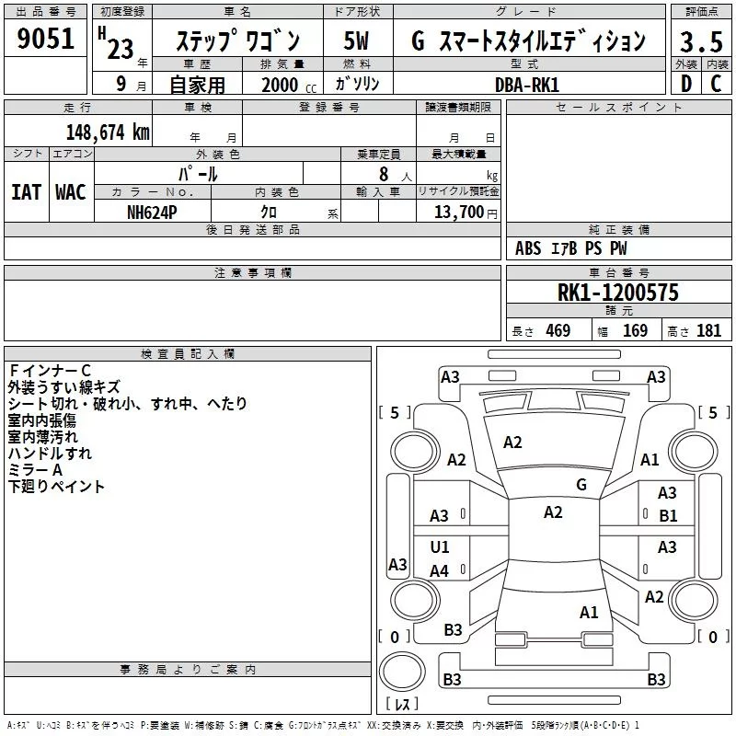736x736 pixels.
Task: Select the exterior color パール
Action: pos(198,174)
